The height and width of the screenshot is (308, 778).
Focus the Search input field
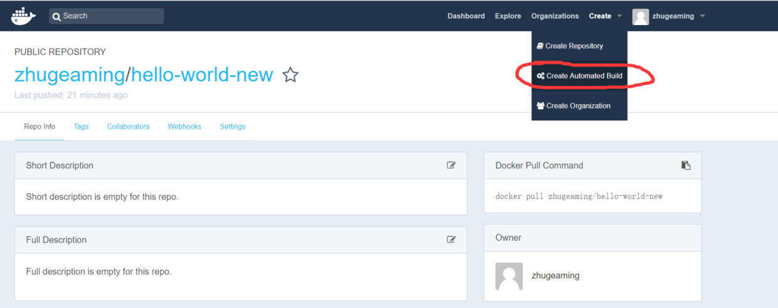[107, 16]
